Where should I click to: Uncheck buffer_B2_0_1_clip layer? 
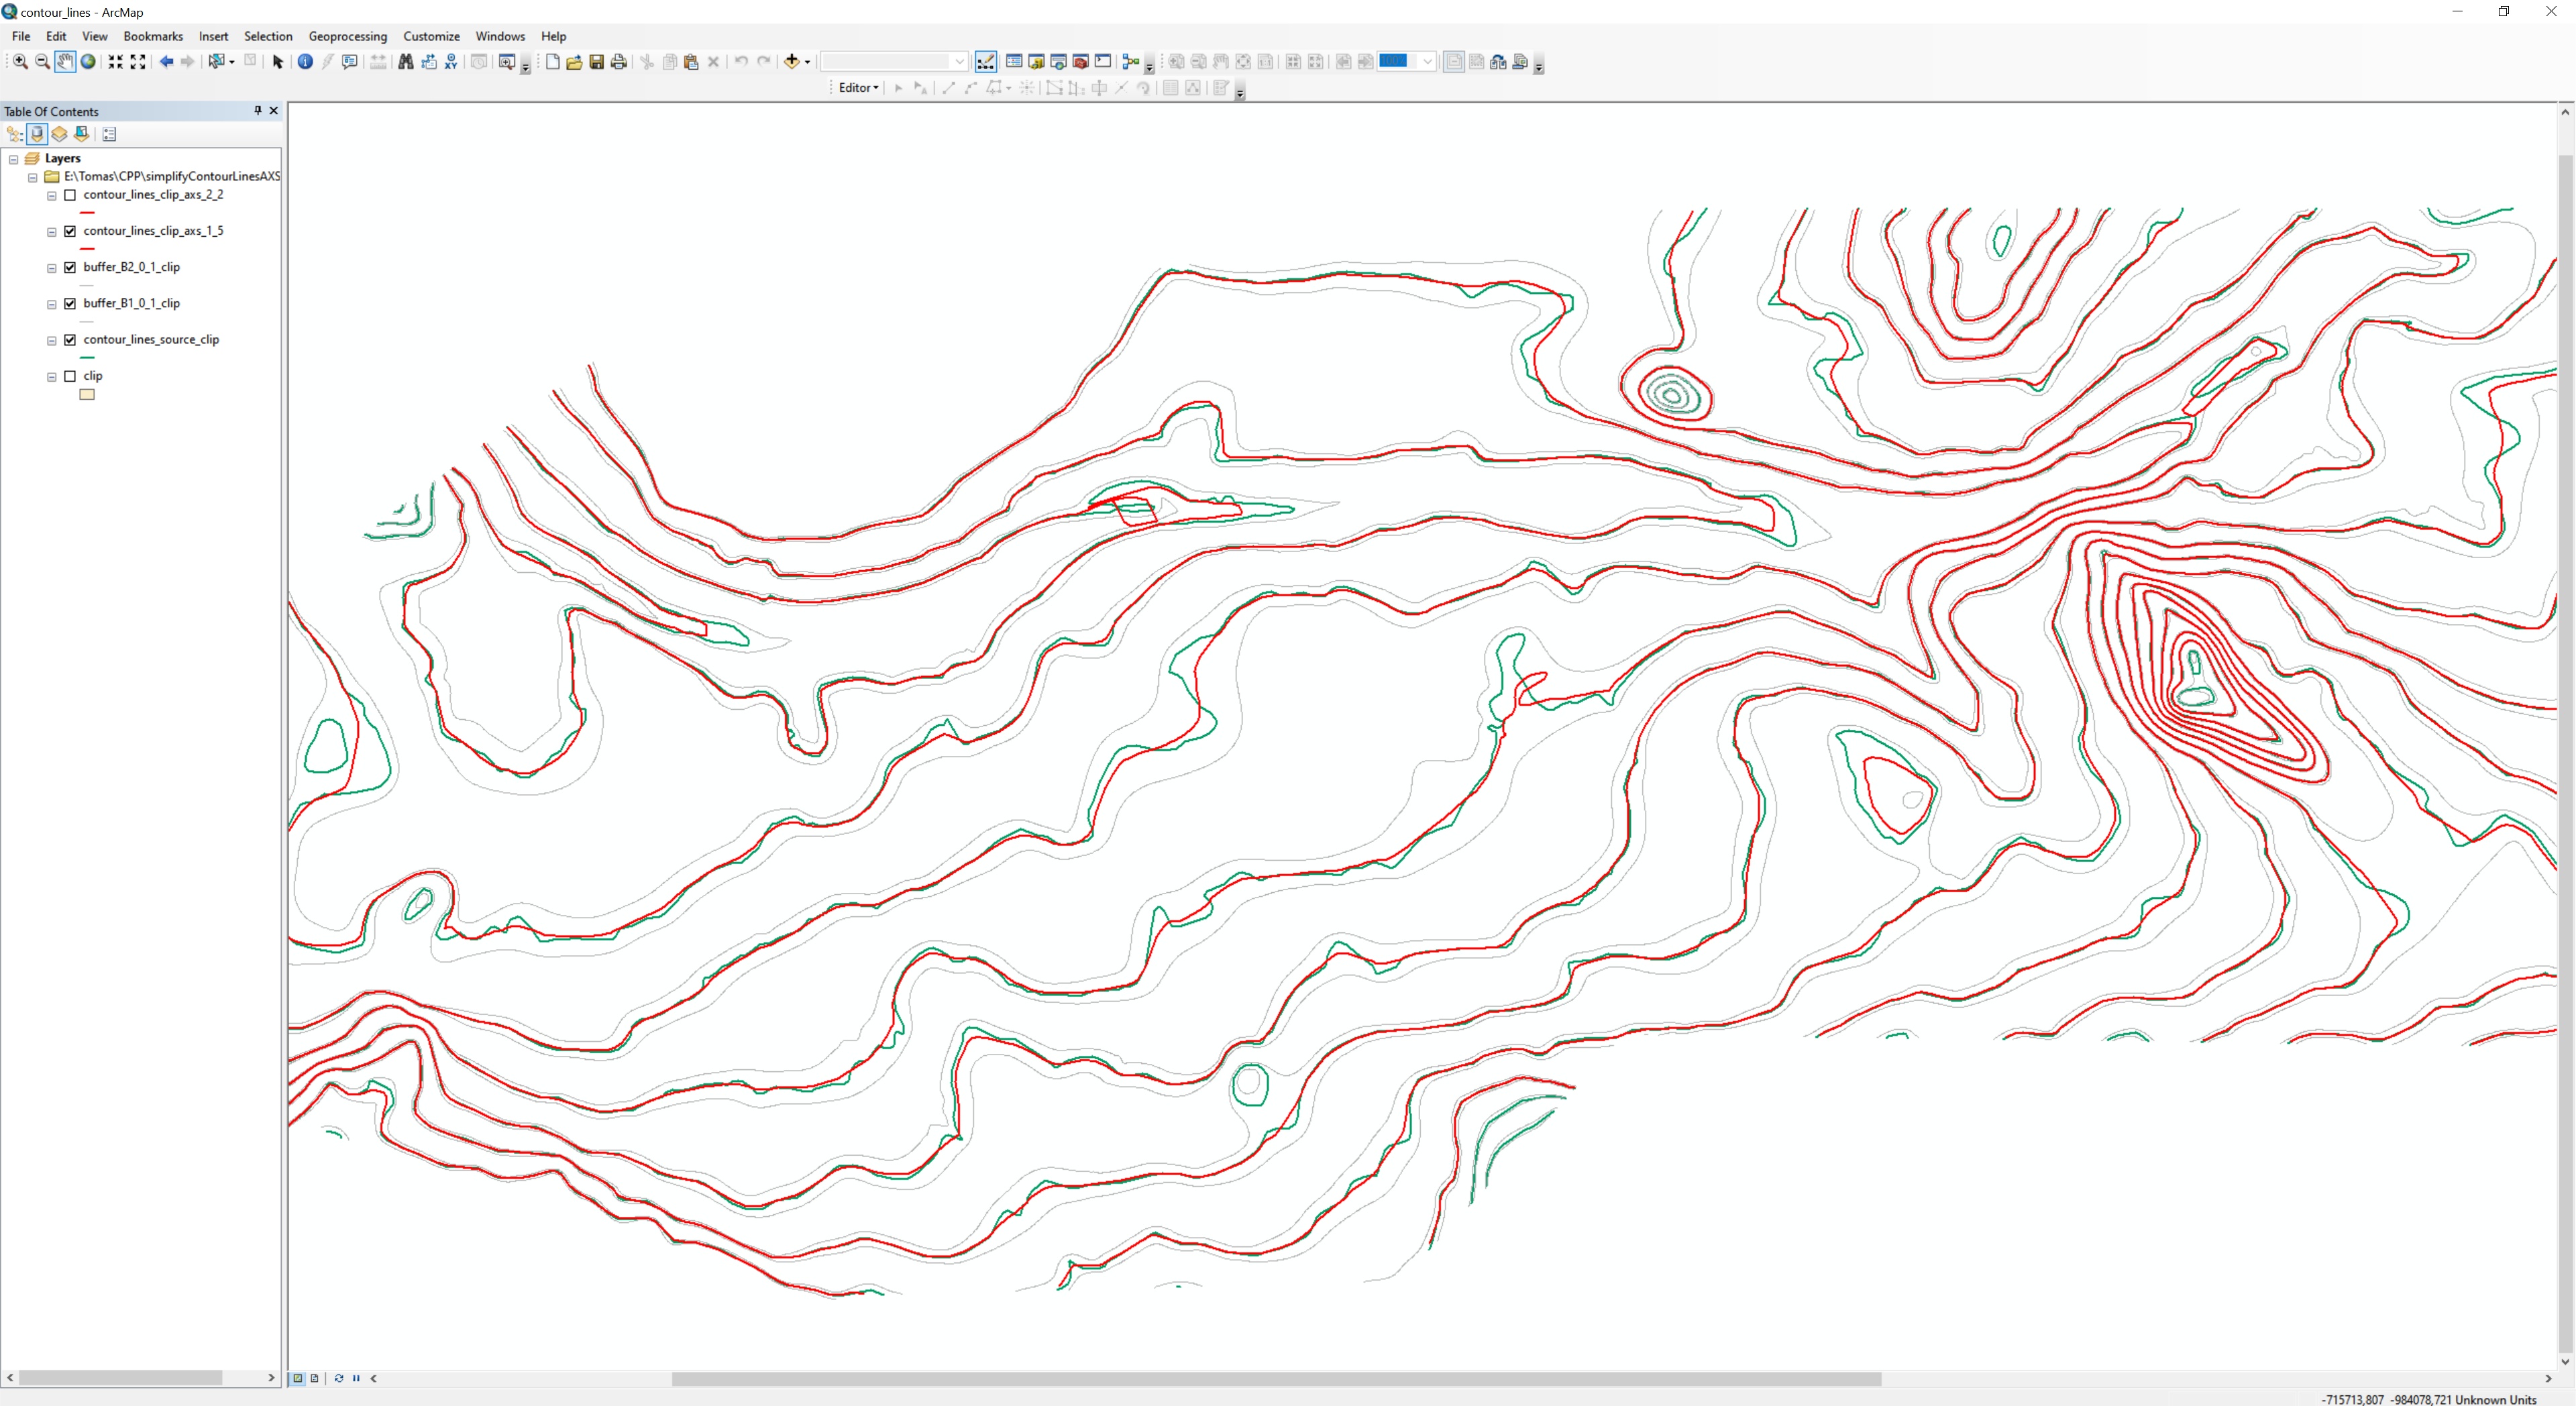(x=70, y=267)
